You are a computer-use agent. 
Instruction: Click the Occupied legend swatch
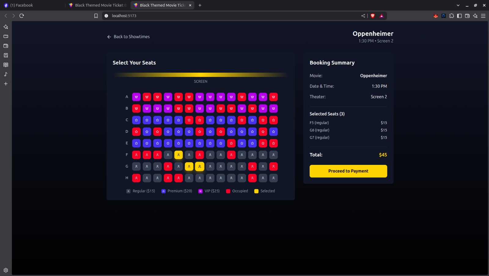point(228,191)
